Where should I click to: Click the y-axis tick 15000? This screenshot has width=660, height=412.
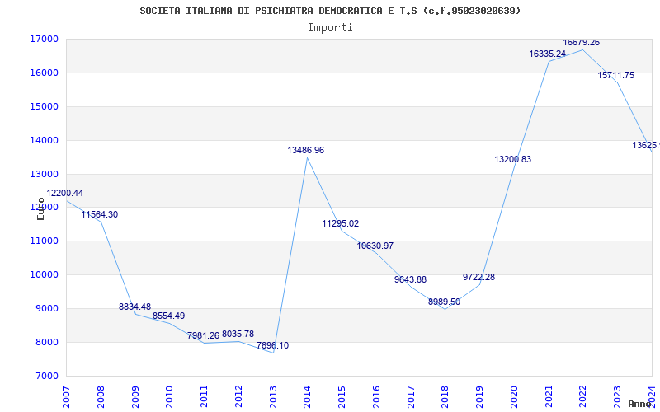coord(44,107)
